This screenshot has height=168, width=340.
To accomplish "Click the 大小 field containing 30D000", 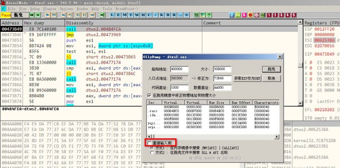I will [x=222, y=69].
